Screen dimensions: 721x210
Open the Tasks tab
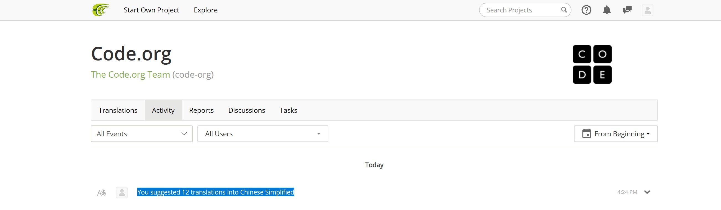[x=288, y=110]
